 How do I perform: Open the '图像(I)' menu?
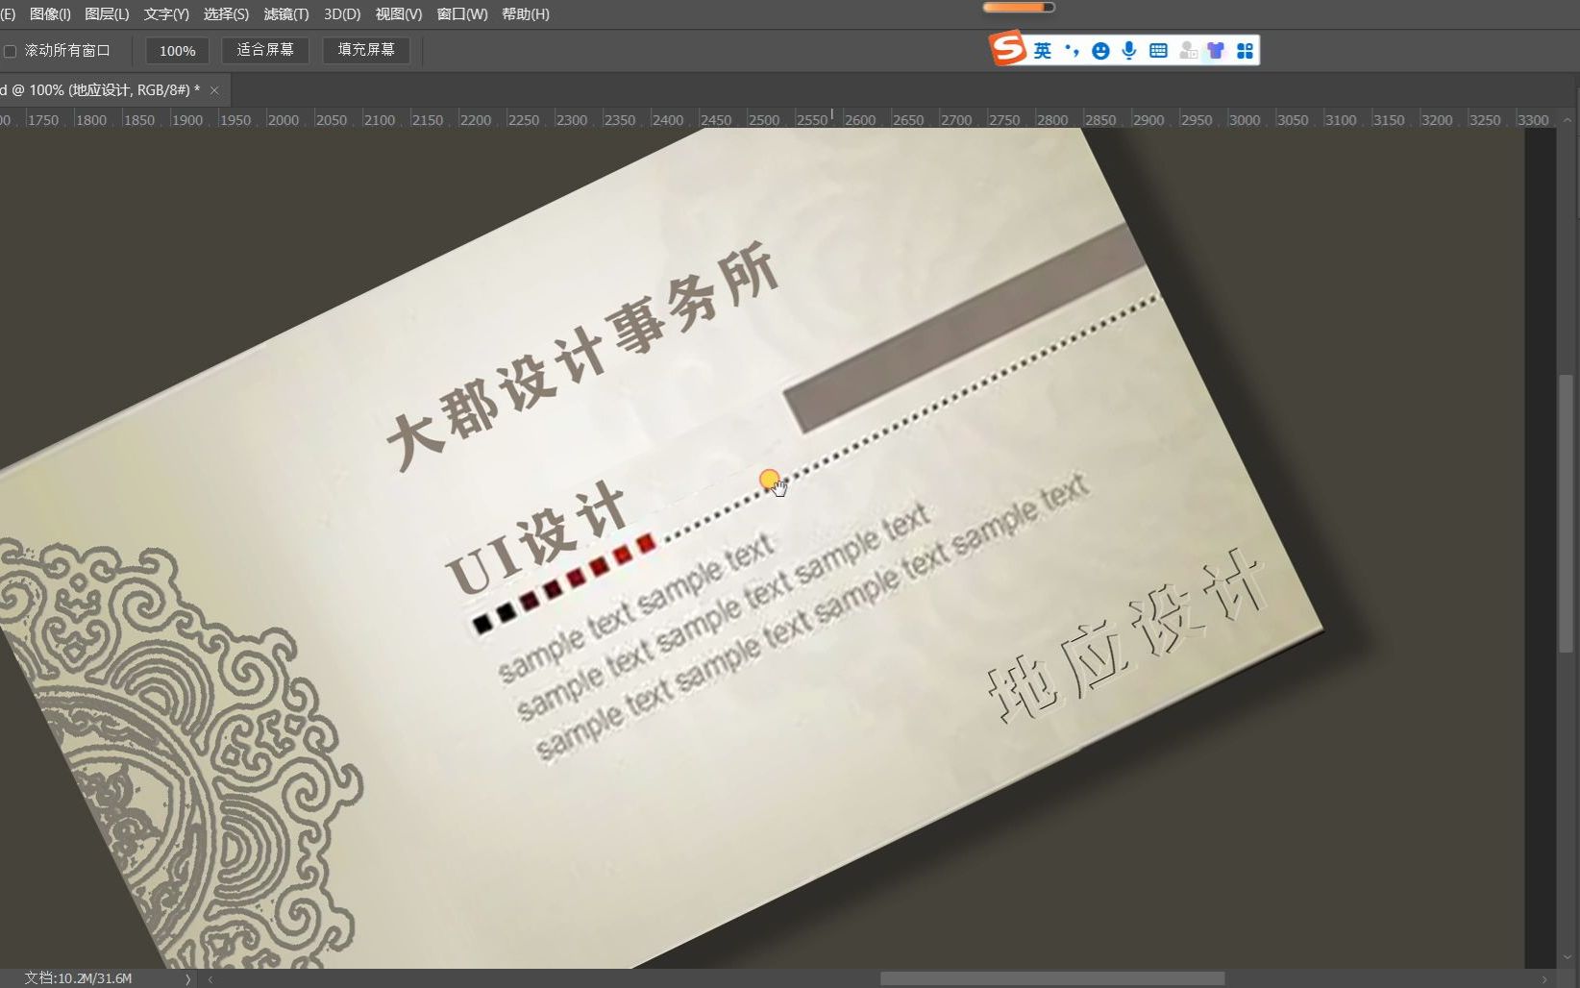[x=50, y=14]
